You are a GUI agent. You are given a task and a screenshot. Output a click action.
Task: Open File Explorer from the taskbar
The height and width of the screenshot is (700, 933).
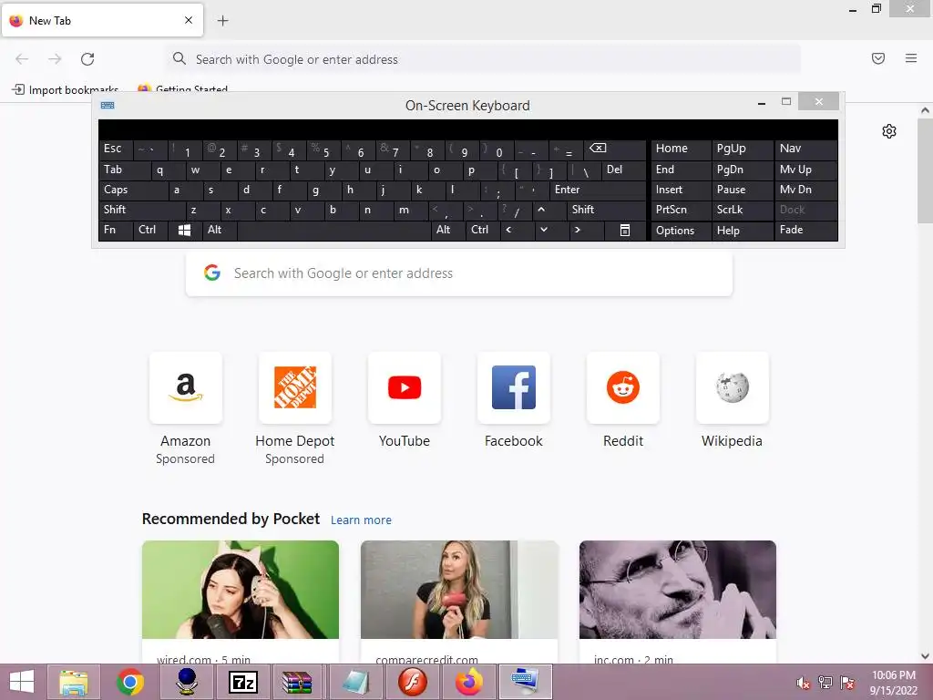click(x=73, y=682)
